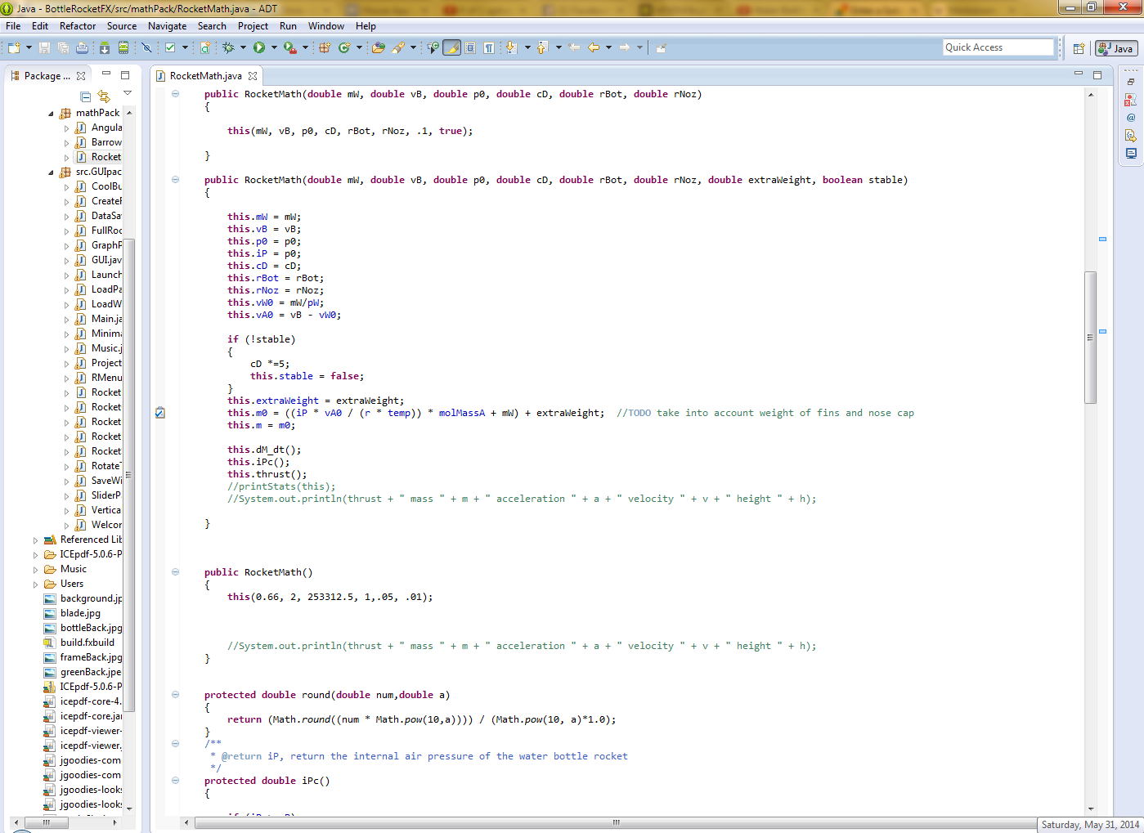Open the Javadoc view from right trim

[1131, 118]
